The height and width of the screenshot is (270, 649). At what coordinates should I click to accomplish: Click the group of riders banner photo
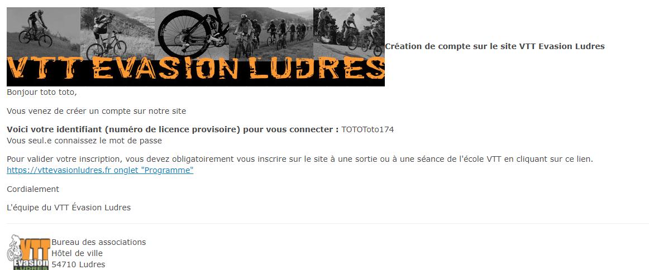point(271,33)
